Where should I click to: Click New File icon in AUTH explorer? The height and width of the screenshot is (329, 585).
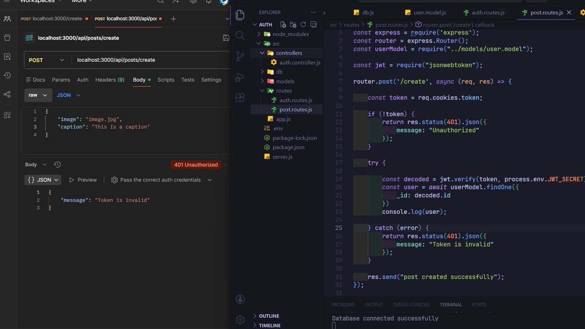(x=283, y=24)
